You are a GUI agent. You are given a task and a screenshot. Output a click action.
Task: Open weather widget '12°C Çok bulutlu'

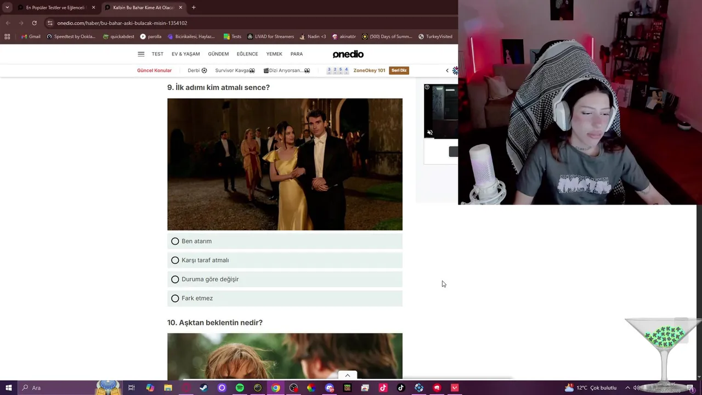590,388
